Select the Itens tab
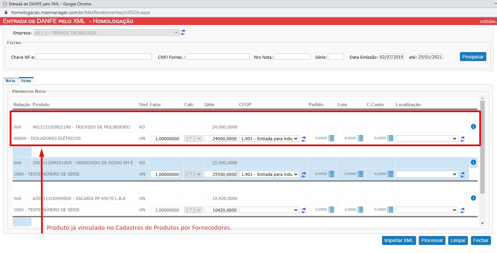The height and width of the screenshot is (253, 497). pyautogui.click(x=26, y=81)
